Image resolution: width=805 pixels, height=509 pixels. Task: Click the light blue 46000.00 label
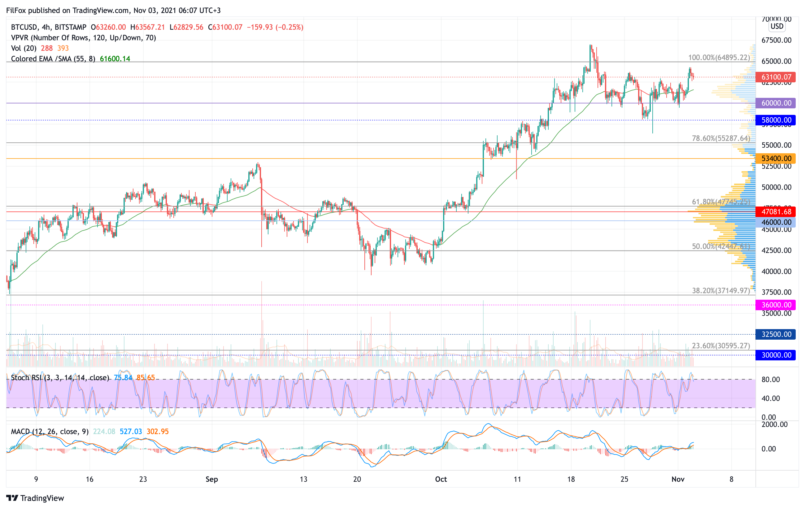point(776,222)
